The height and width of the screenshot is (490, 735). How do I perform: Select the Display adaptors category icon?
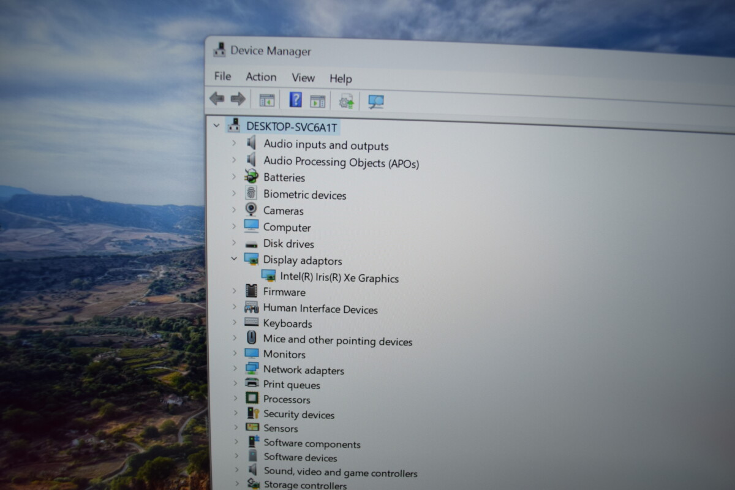251,259
